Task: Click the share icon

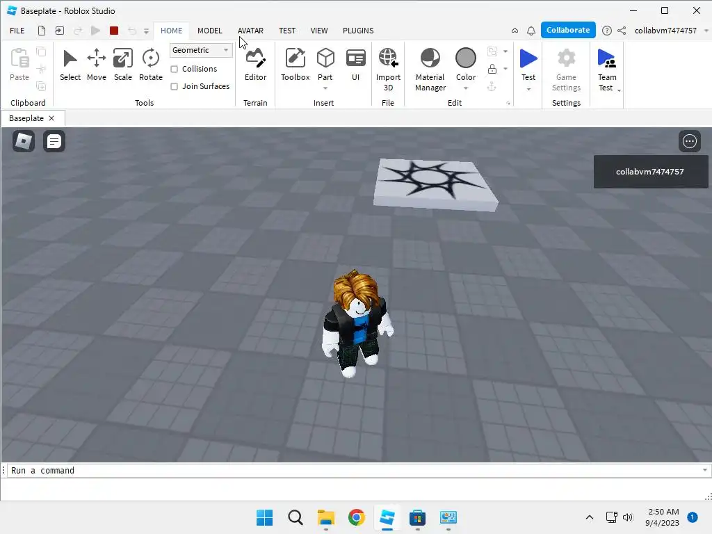Action: click(x=622, y=31)
